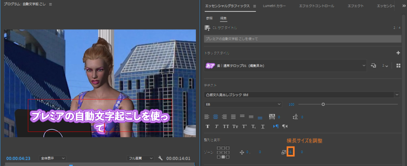
Task: Open the EB font weight dropdown
Action: [x=243, y=104]
